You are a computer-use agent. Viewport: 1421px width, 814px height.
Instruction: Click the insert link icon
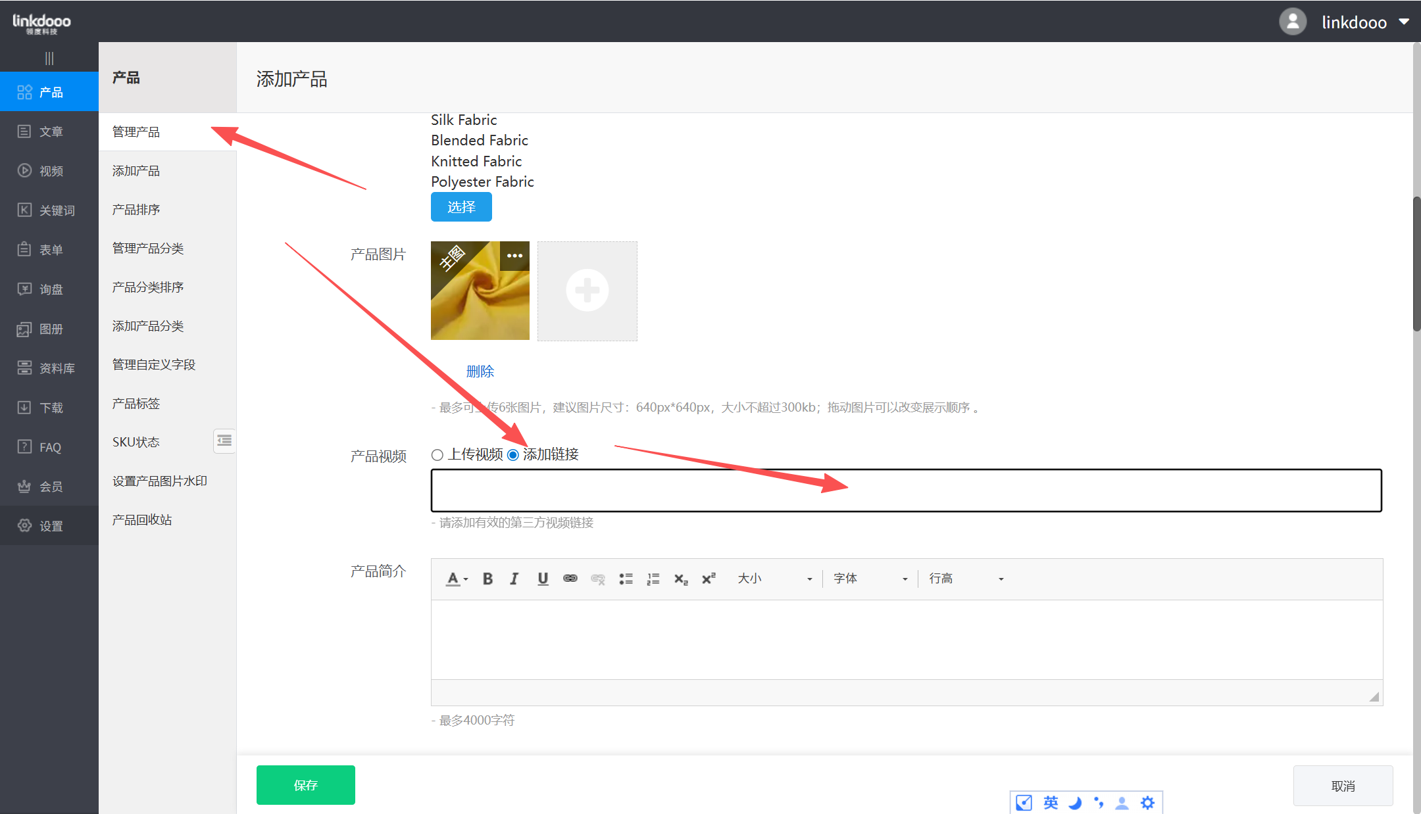(x=570, y=579)
